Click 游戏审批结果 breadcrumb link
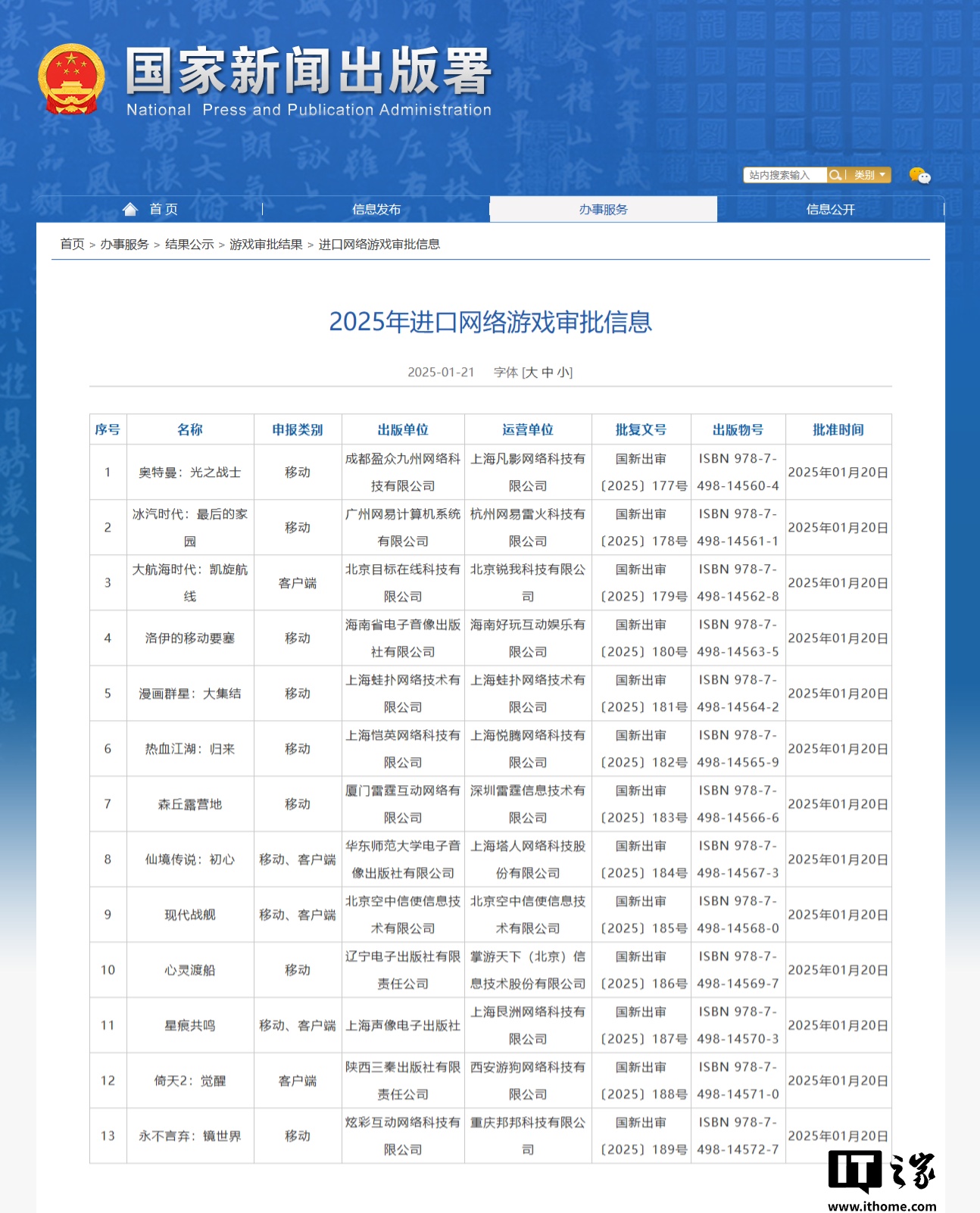Screen dimensions: 980x1213 [x=266, y=244]
